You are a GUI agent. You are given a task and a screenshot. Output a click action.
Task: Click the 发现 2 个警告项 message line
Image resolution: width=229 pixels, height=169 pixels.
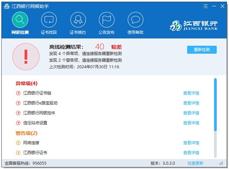click(x=85, y=60)
